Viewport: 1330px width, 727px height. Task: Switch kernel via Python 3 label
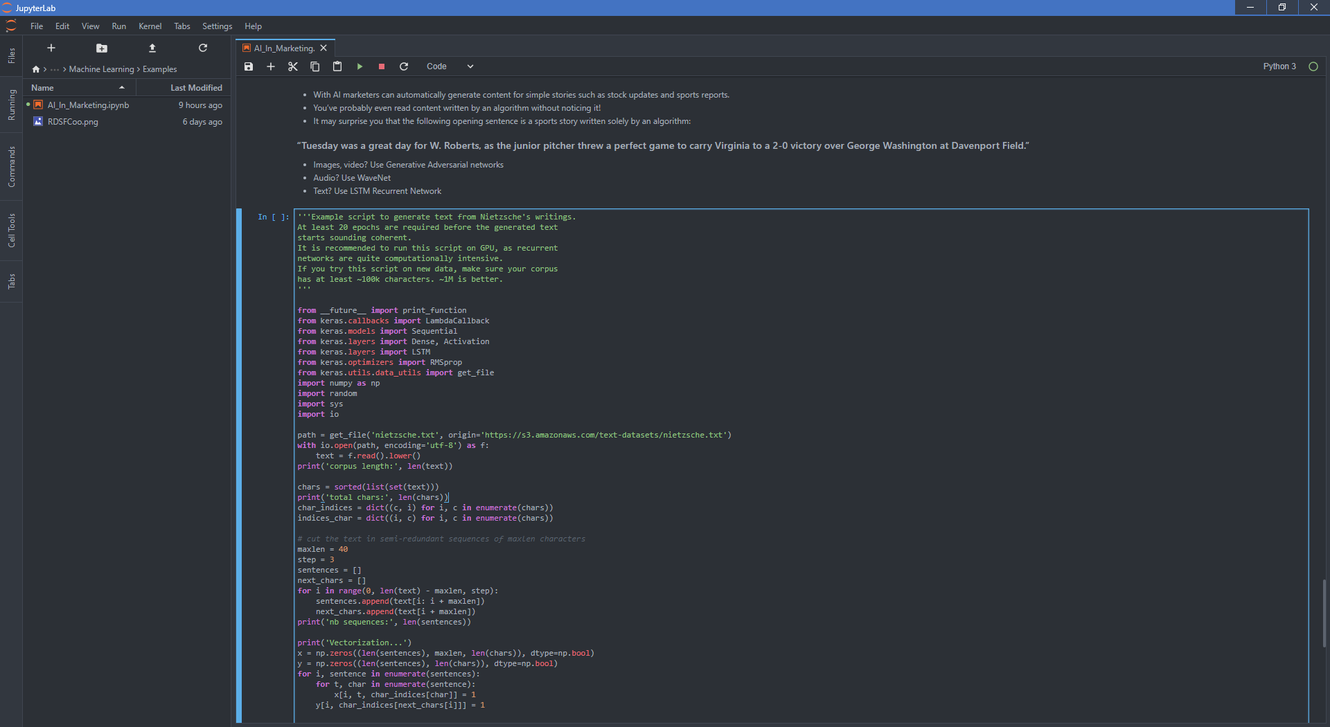[1279, 66]
